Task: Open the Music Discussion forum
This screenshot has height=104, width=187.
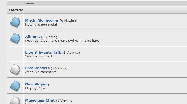Action: 42,20
